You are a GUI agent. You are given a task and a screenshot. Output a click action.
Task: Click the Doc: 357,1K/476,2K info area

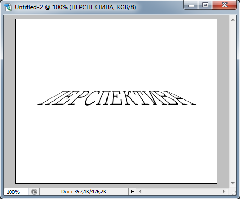tap(84, 192)
